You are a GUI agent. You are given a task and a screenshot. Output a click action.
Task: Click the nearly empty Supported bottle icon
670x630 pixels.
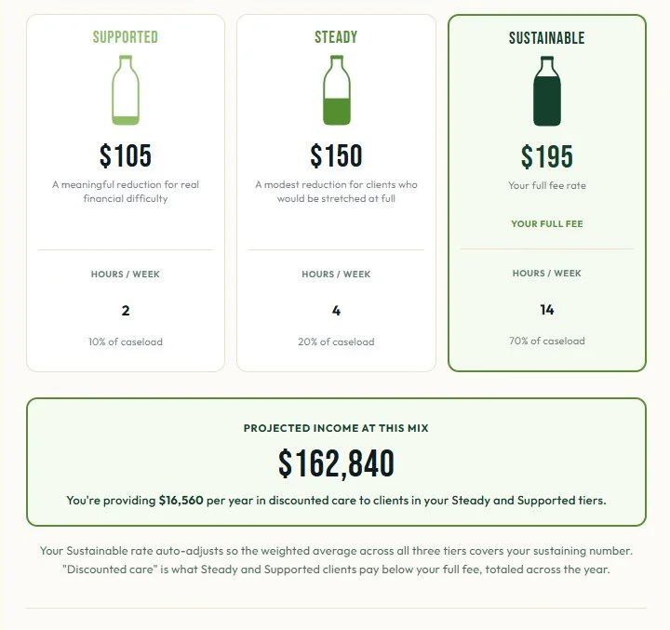click(126, 90)
